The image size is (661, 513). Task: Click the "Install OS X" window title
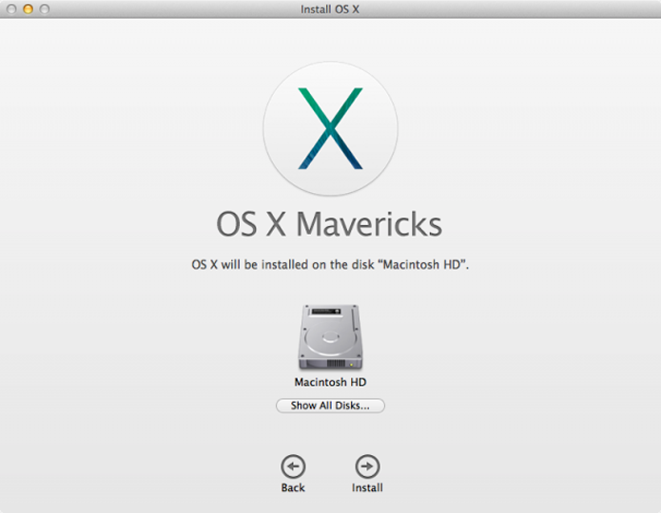click(330, 9)
